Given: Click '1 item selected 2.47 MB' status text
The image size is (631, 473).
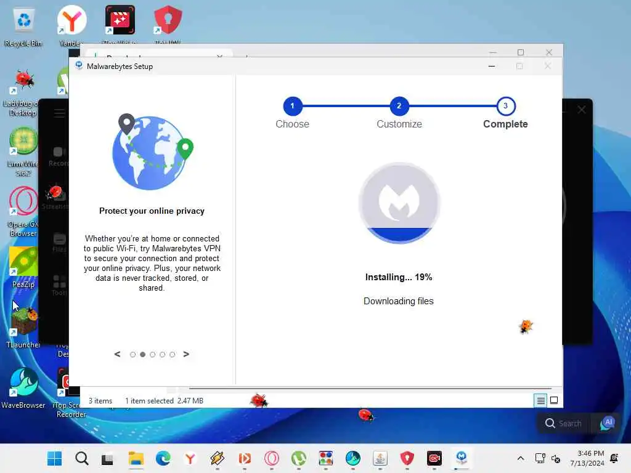Looking at the screenshot, I should pyautogui.click(x=164, y=401).
